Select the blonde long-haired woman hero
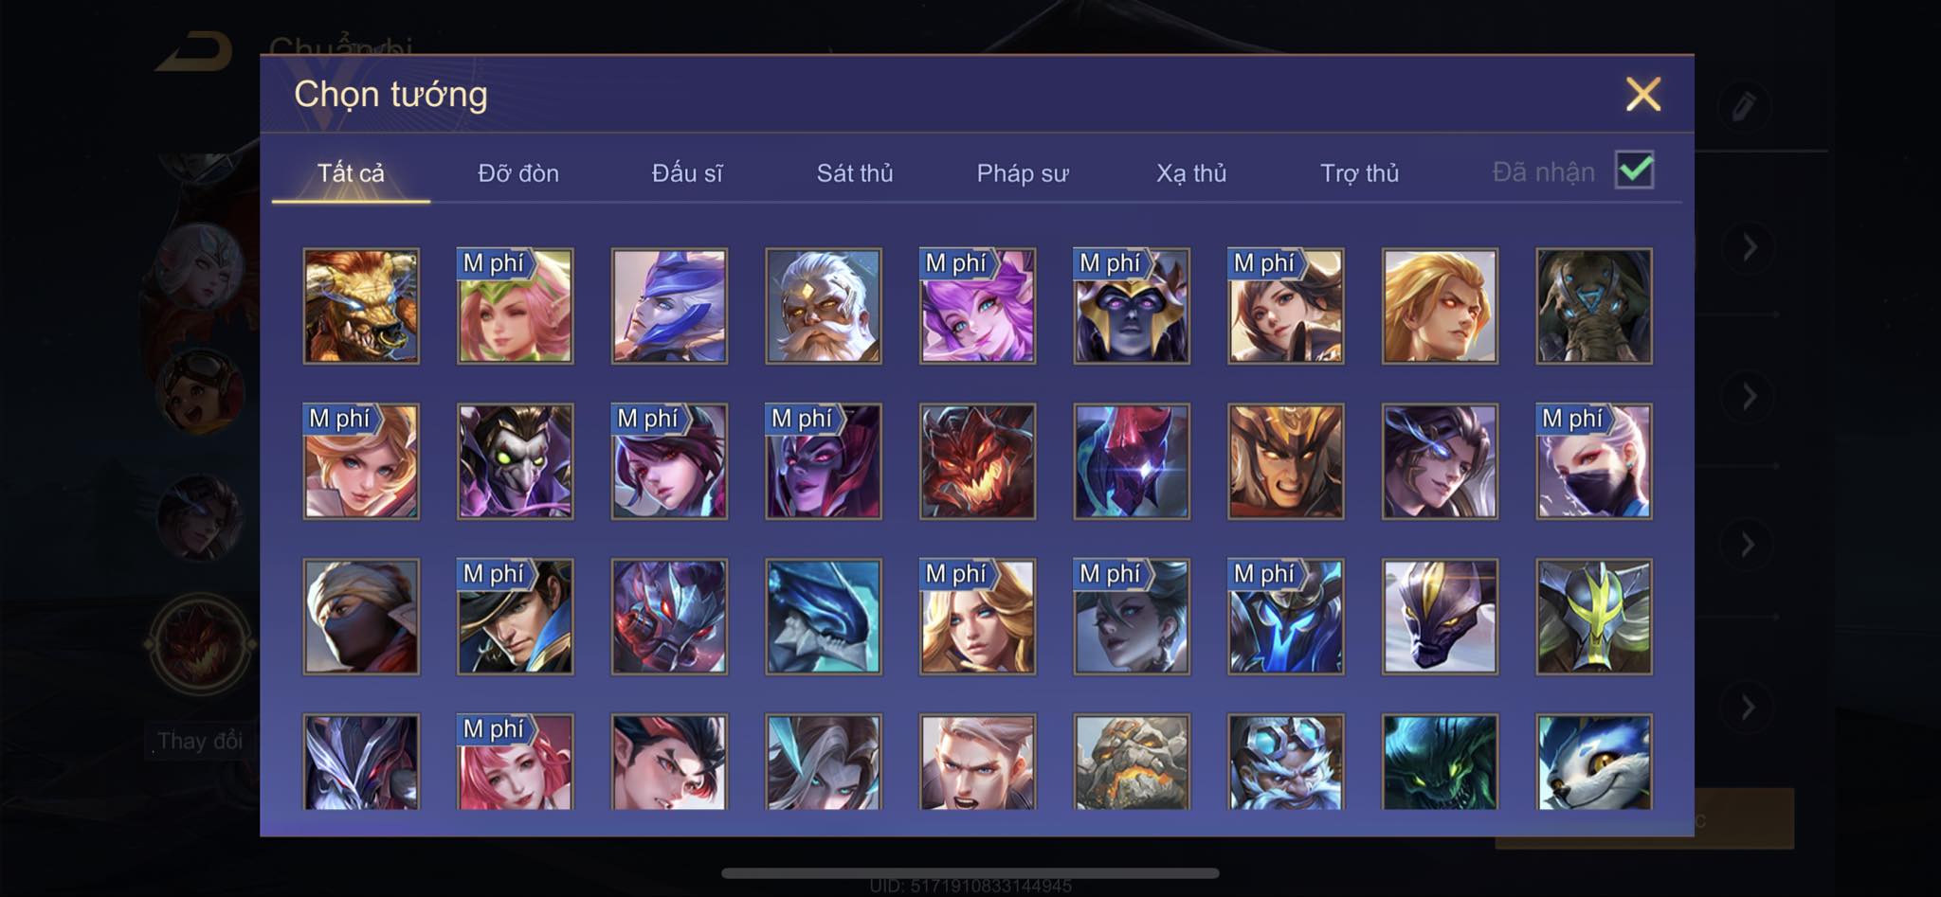This screenshot has width=1941, height=897. [977, 617]
